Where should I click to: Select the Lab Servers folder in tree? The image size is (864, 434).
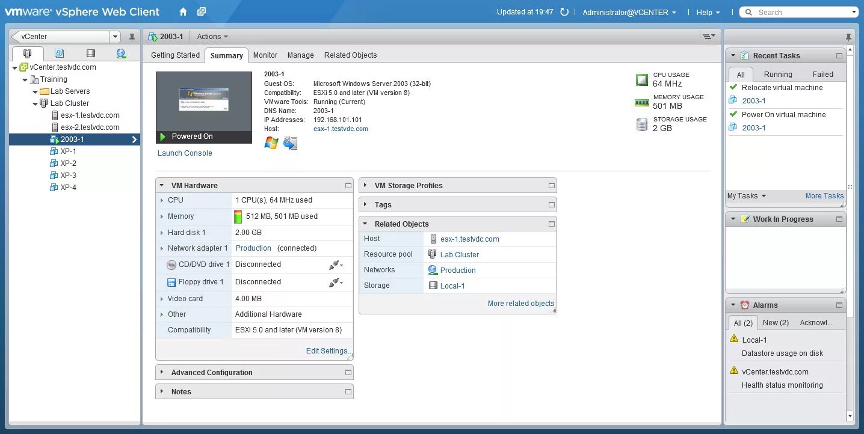point(70,91)
